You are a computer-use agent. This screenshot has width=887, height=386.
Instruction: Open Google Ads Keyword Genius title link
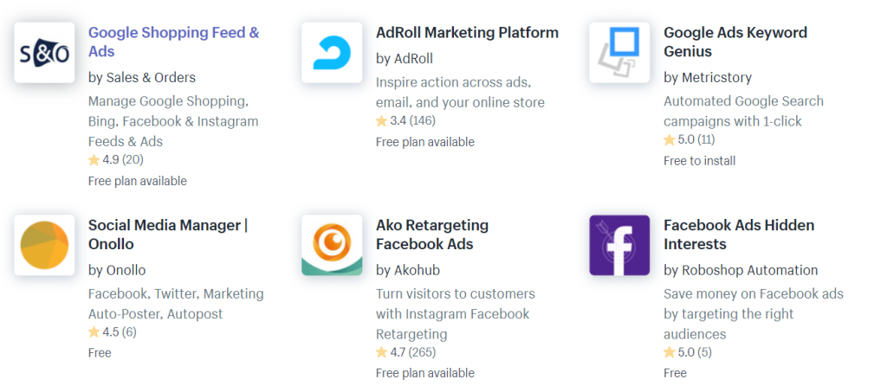tap(735, 42)
